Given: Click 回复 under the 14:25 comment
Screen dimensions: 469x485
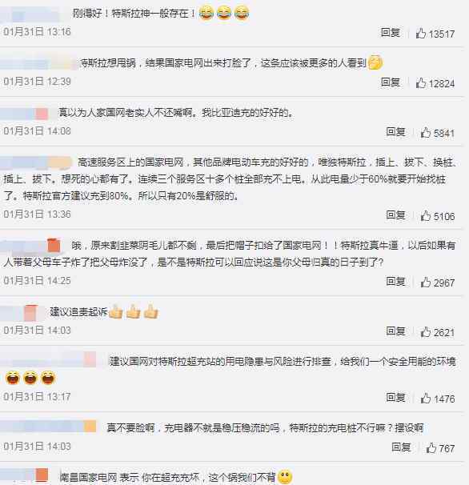Looking at the screenshot, I should [x=395, y=281].
